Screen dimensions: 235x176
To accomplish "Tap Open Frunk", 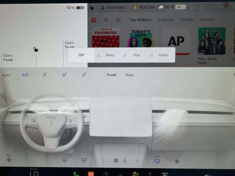I will click(x=8, y=58).
